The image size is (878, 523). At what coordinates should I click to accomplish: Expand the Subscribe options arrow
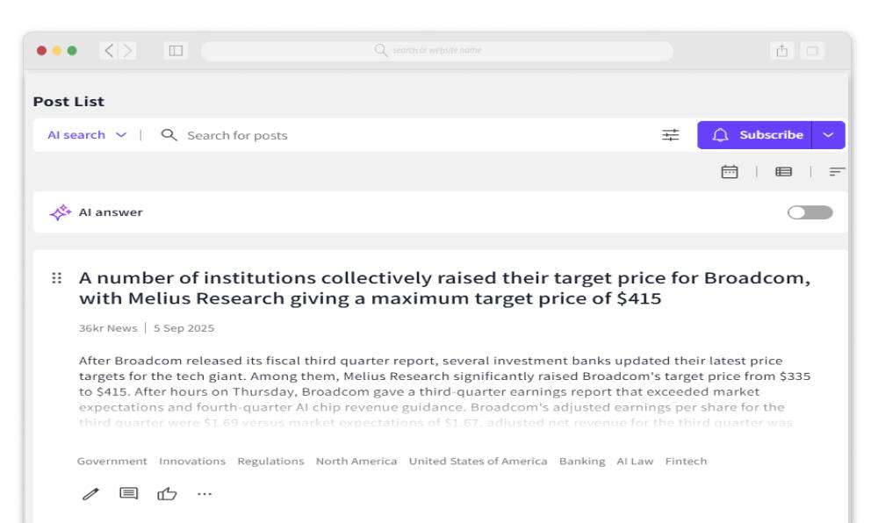(x=829, y=135)
